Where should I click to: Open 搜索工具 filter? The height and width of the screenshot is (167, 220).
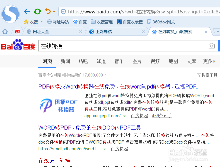(207, 75)
